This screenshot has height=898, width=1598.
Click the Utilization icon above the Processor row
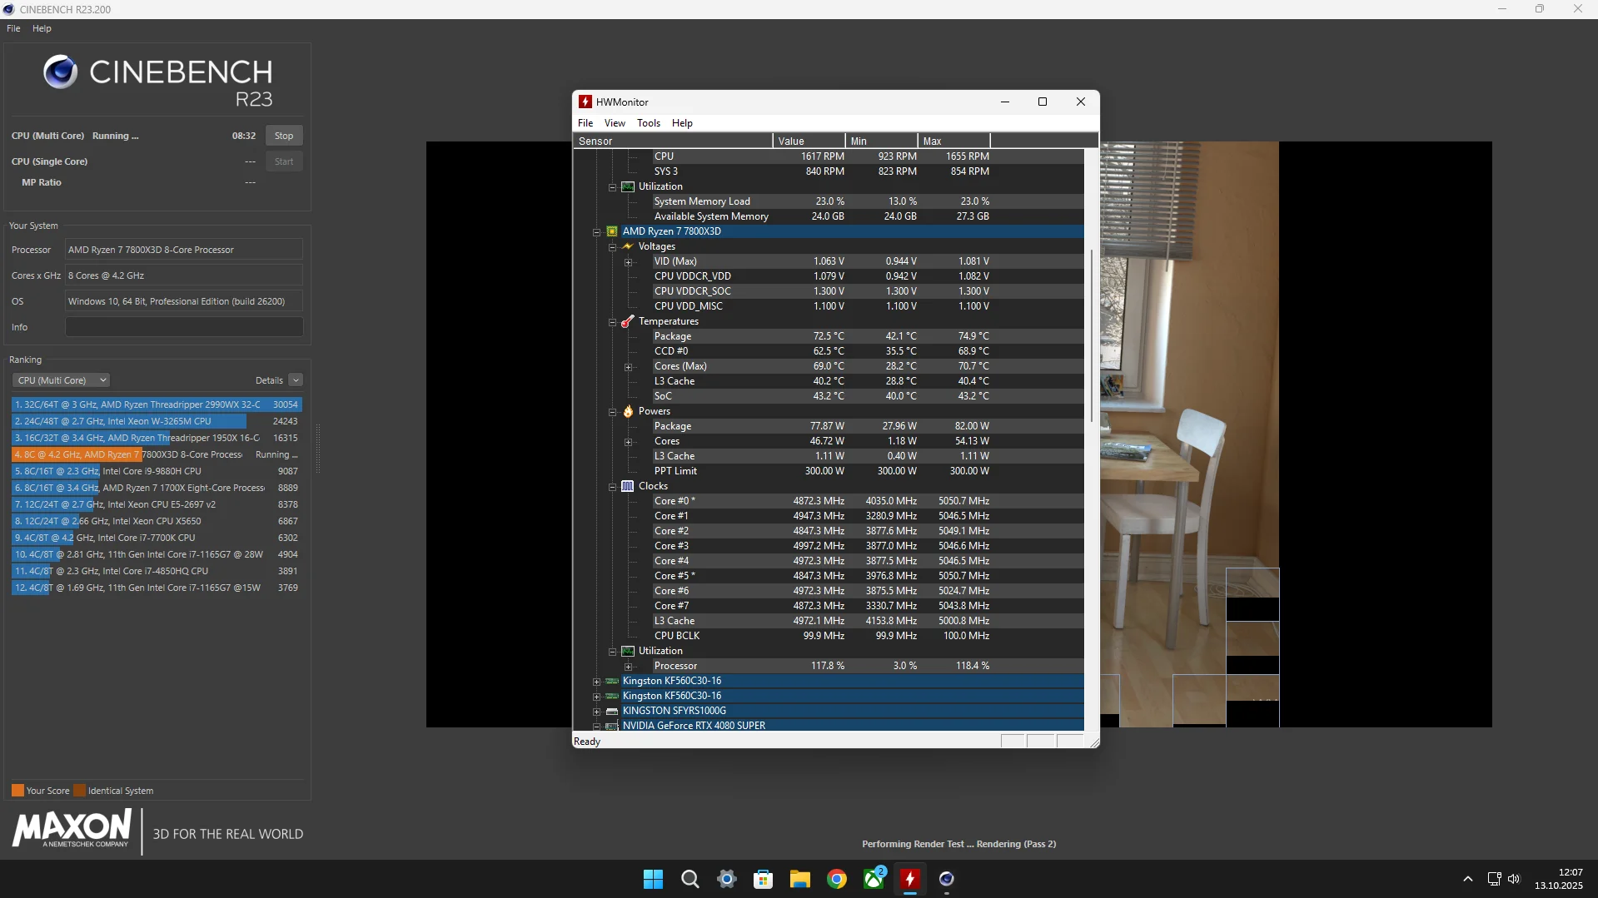click(x=628, y=651)
